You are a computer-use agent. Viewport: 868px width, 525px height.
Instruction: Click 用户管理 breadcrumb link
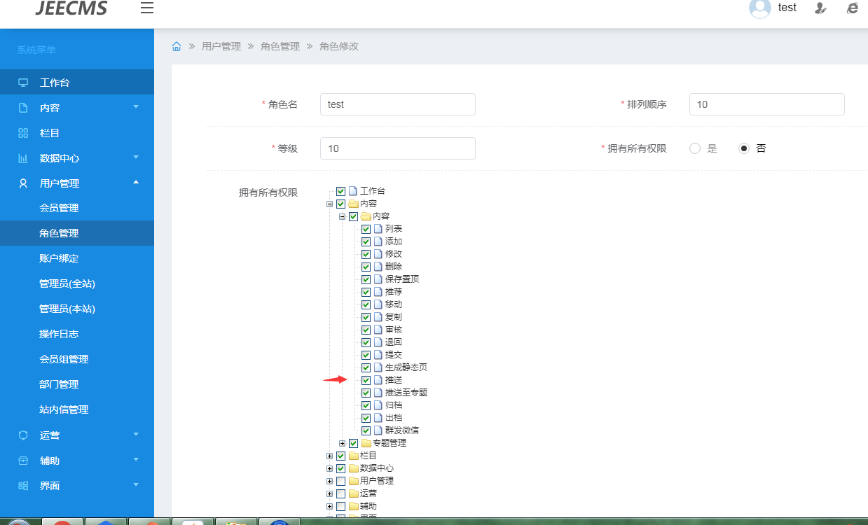[x=221, y=46]
